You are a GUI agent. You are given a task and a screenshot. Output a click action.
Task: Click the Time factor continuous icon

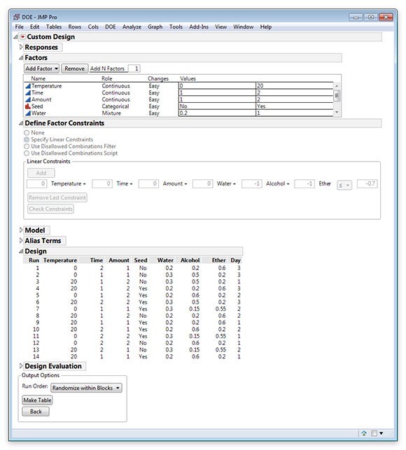pyautogui.click(x=28, y=92)
